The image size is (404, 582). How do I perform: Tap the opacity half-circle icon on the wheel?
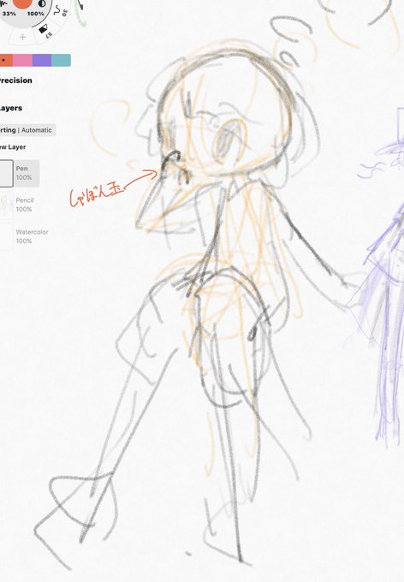[x=42, y=3]
